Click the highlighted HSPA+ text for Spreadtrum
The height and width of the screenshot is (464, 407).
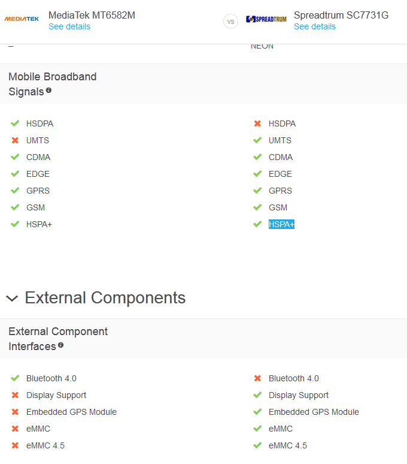click(281, 224)
